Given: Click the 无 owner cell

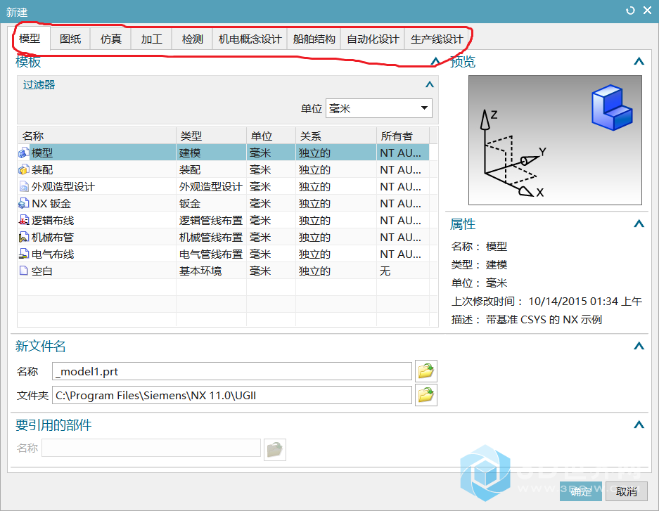Looking at the screenshot, I should (x=403, y=271).
